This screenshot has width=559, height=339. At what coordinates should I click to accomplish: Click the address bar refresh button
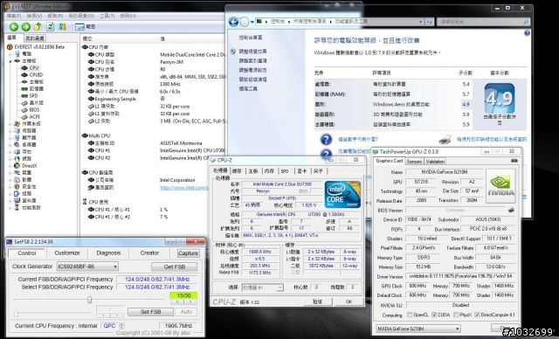click(x=430, y=22)
